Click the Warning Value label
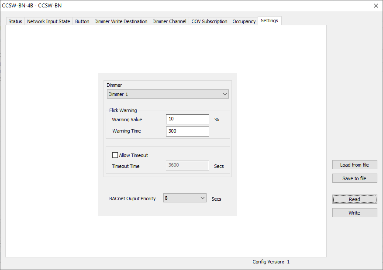 tap(127, 120)
